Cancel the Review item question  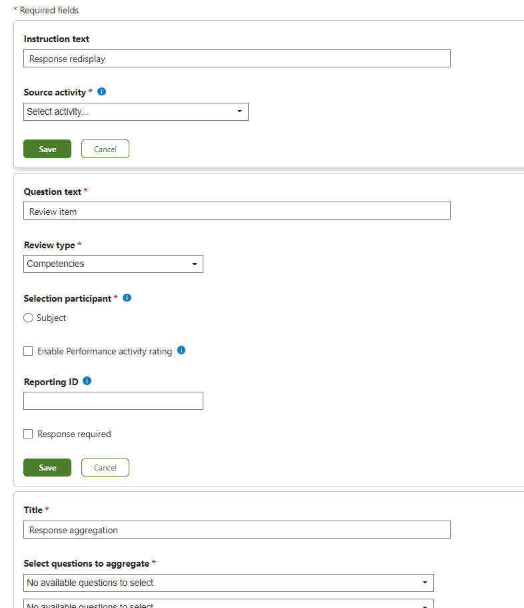click(x=105, y=468)
